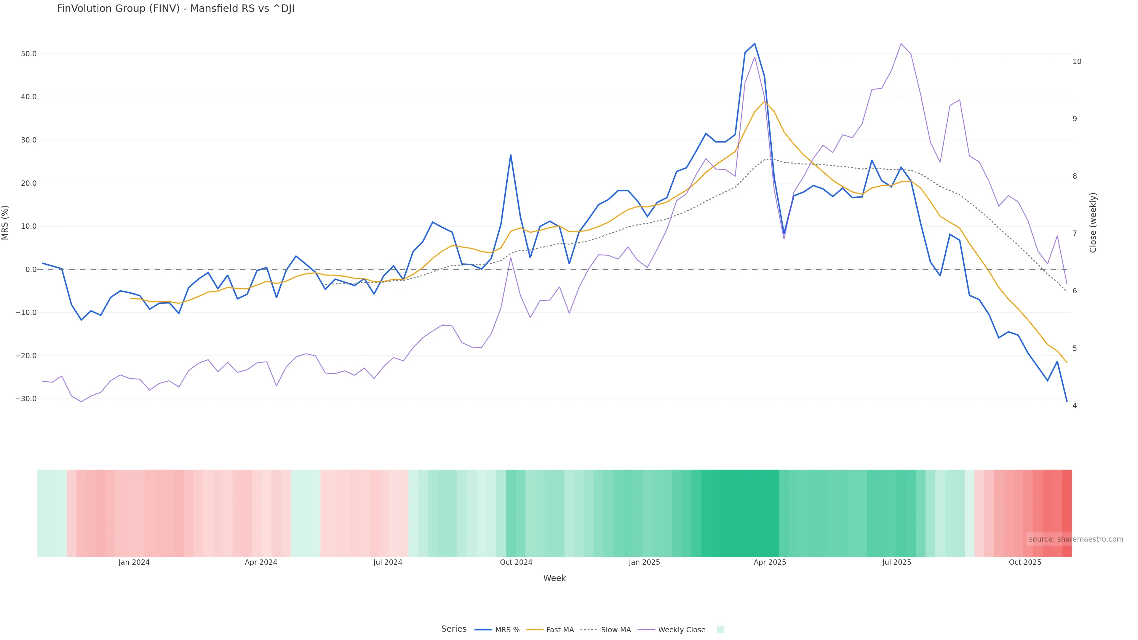Select the Jan 2024 x-axis label

134,563
